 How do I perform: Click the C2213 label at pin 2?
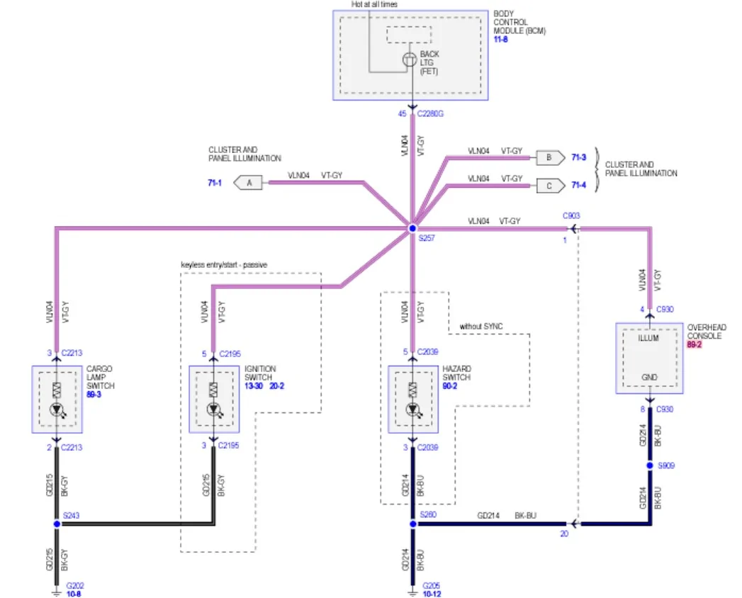(72, 448)
